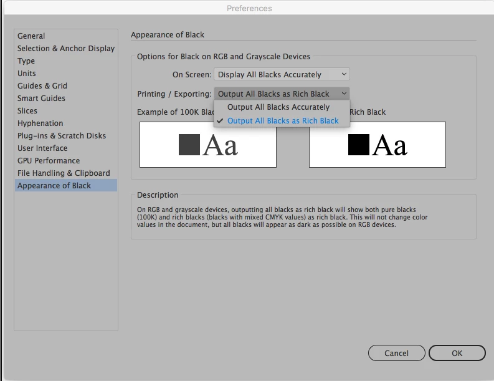Confirm preferences with OK button
This screenshot has height=381, width=494.
pyautogui.click(x=457, y=353)
